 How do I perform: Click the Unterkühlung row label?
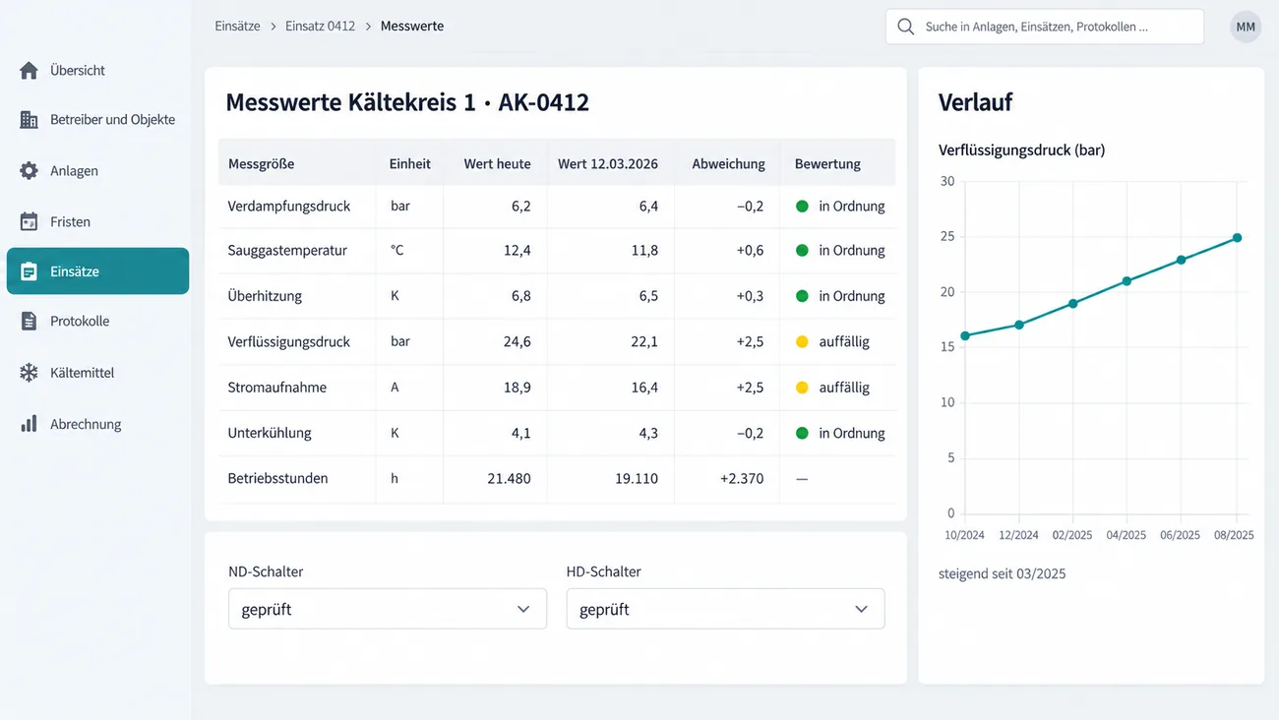(x=270, y=433)
